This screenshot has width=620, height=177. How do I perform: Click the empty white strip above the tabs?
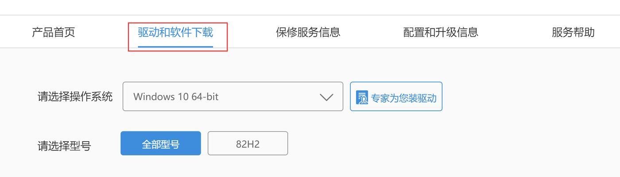pyautogui.click(x=310, y=8)
